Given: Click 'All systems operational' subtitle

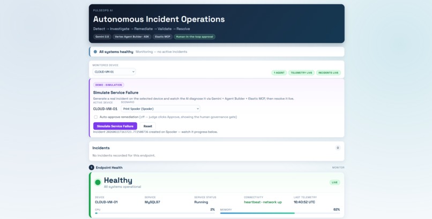Looking at the screenshot, I should click(x=122, y=187).
